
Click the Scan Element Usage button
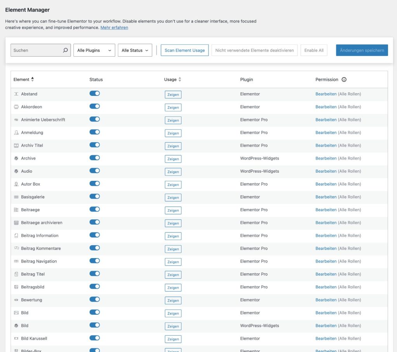(x=185, y=50)
